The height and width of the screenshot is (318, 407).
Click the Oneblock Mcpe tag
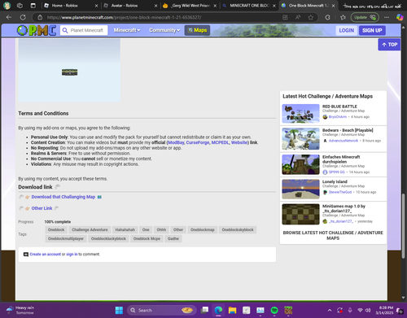pyautogui.click(x=147, y=239)
